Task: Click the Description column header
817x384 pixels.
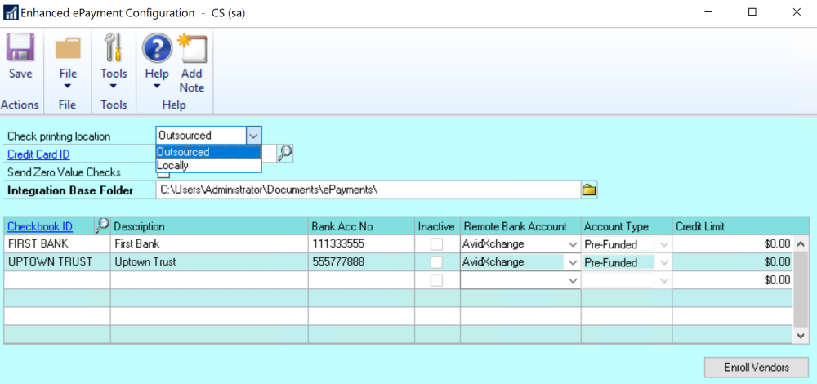Action: click(x=209, y=226)
